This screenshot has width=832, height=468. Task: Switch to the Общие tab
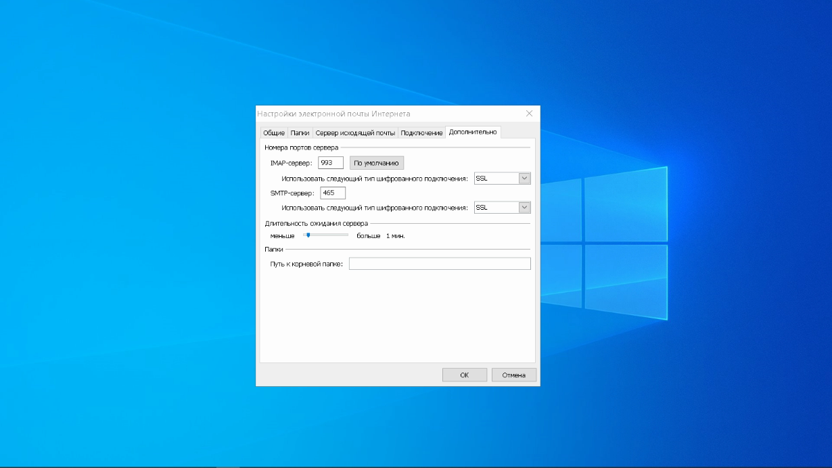(273, 133)
